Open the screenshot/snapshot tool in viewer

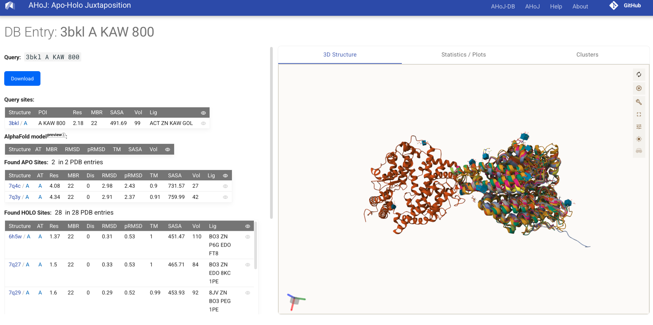639,88
